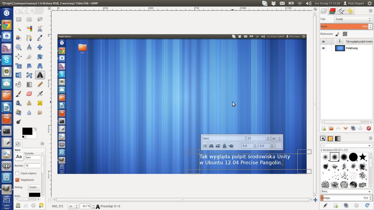Click the Rozmiar size field

pos(32,166)
